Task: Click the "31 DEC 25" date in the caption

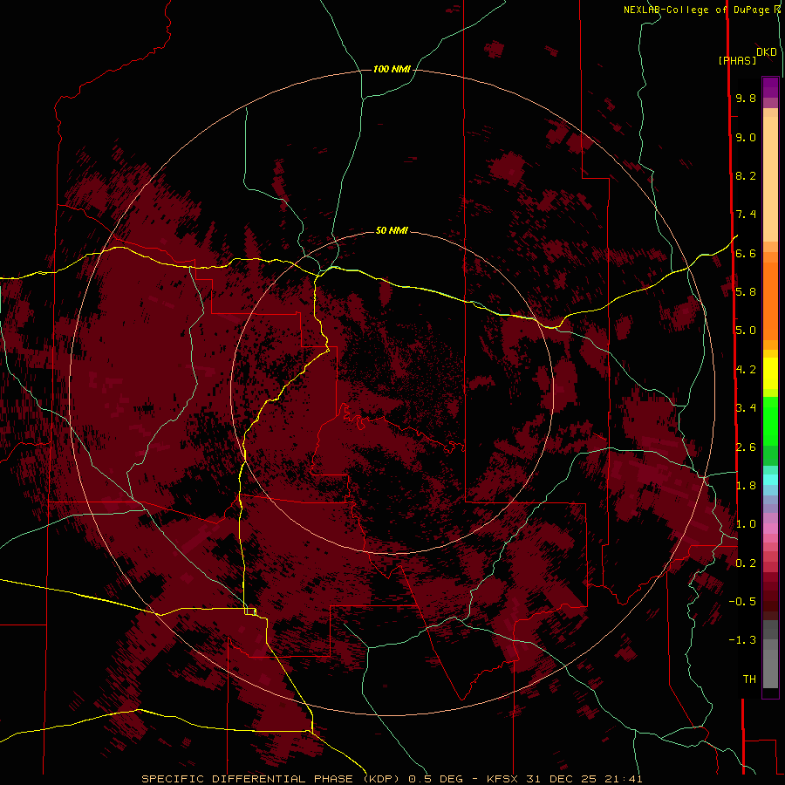Action: click(x=559, y=779)
